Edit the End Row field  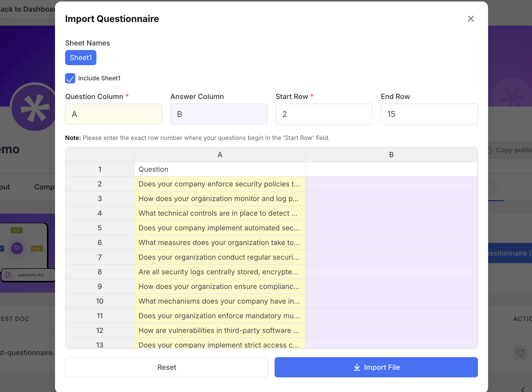(x=429, y=114)
